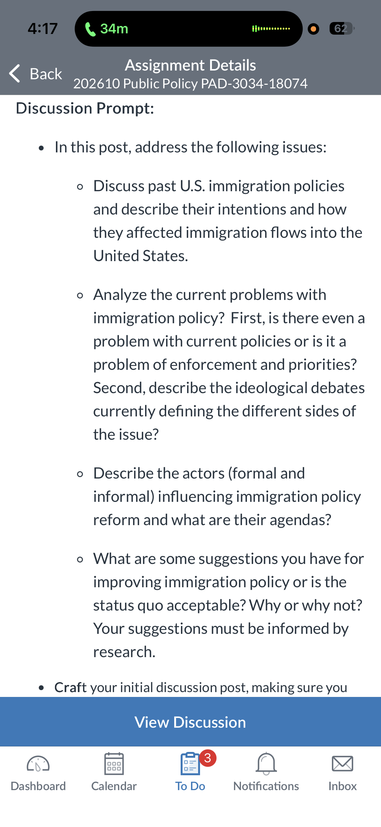
Task: Tap the back chevron arrow
Action: click(15, 73)
